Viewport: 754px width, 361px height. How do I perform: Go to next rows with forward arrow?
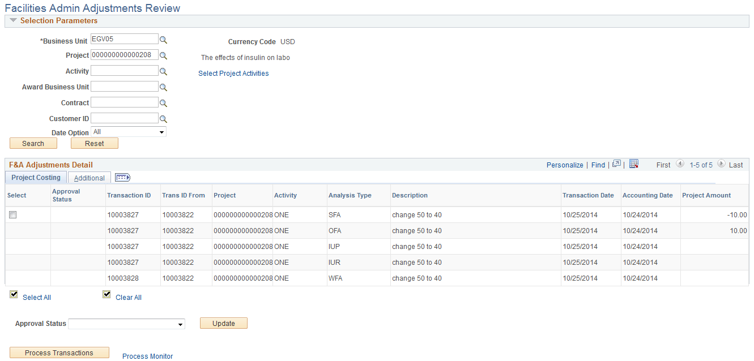click(x=721, y=164)
